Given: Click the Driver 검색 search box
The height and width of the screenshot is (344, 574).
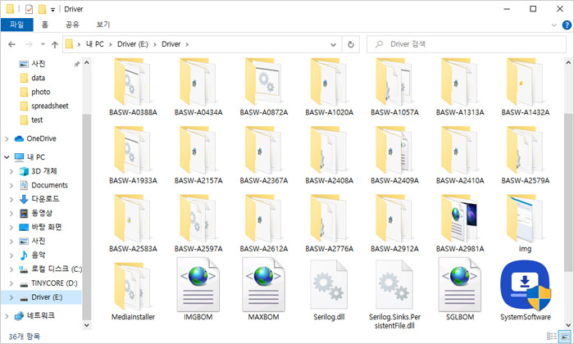Looking at the screenshot, I should tap(467, 44).
